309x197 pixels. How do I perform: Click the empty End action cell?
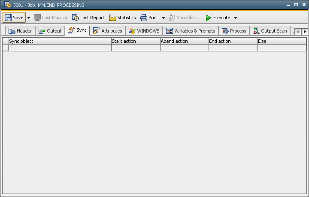(233, 48)
